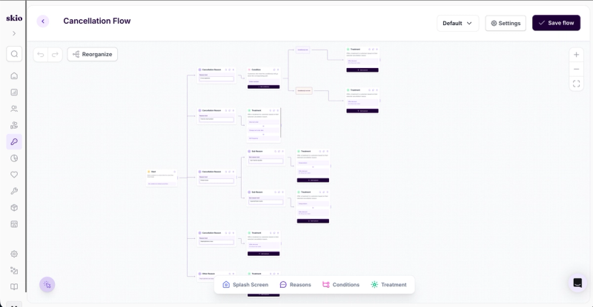Go back using the purple arrow button
Screen dimensions: 593x307
tap(43, 21)
